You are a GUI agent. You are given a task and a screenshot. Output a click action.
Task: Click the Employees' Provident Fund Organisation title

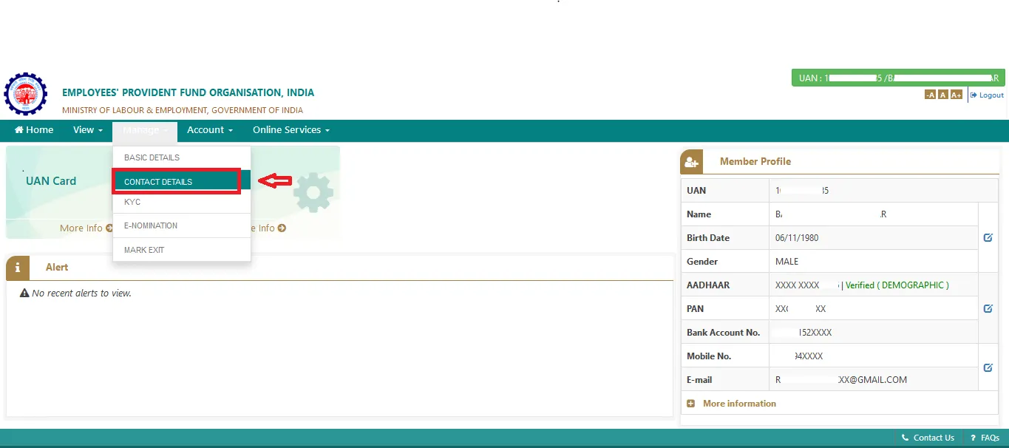(188, 93)
